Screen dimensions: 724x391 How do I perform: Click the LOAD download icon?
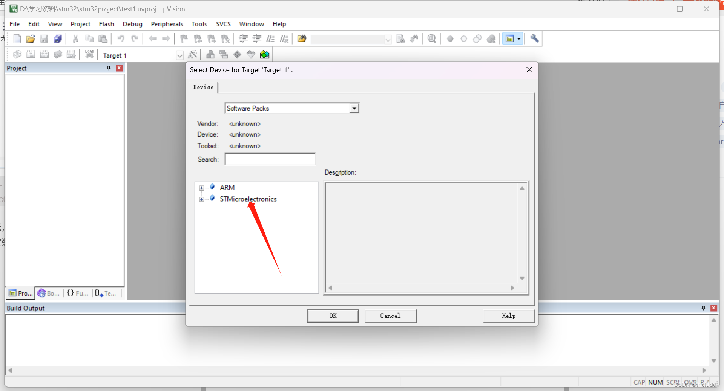(89, 55)
